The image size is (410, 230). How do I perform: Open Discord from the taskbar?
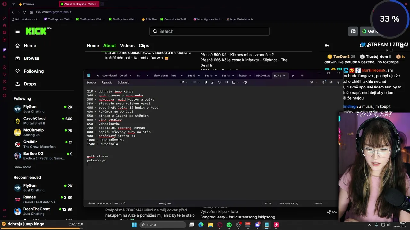coord(257,225)
